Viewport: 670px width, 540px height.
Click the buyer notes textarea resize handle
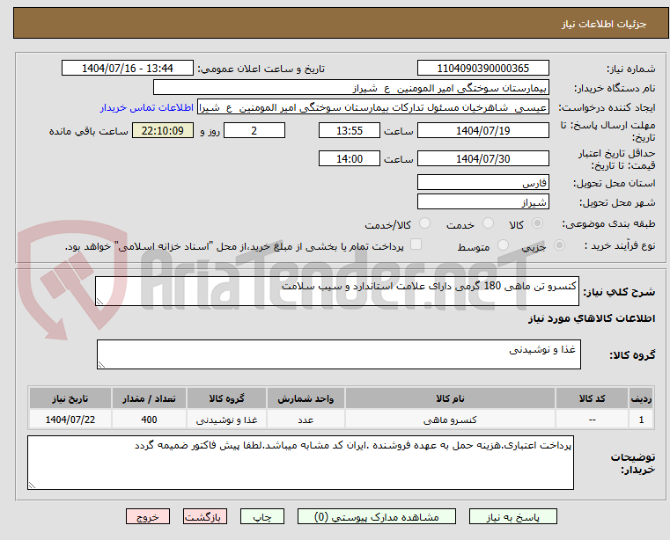pyautogui.click(x=32, y=485)
